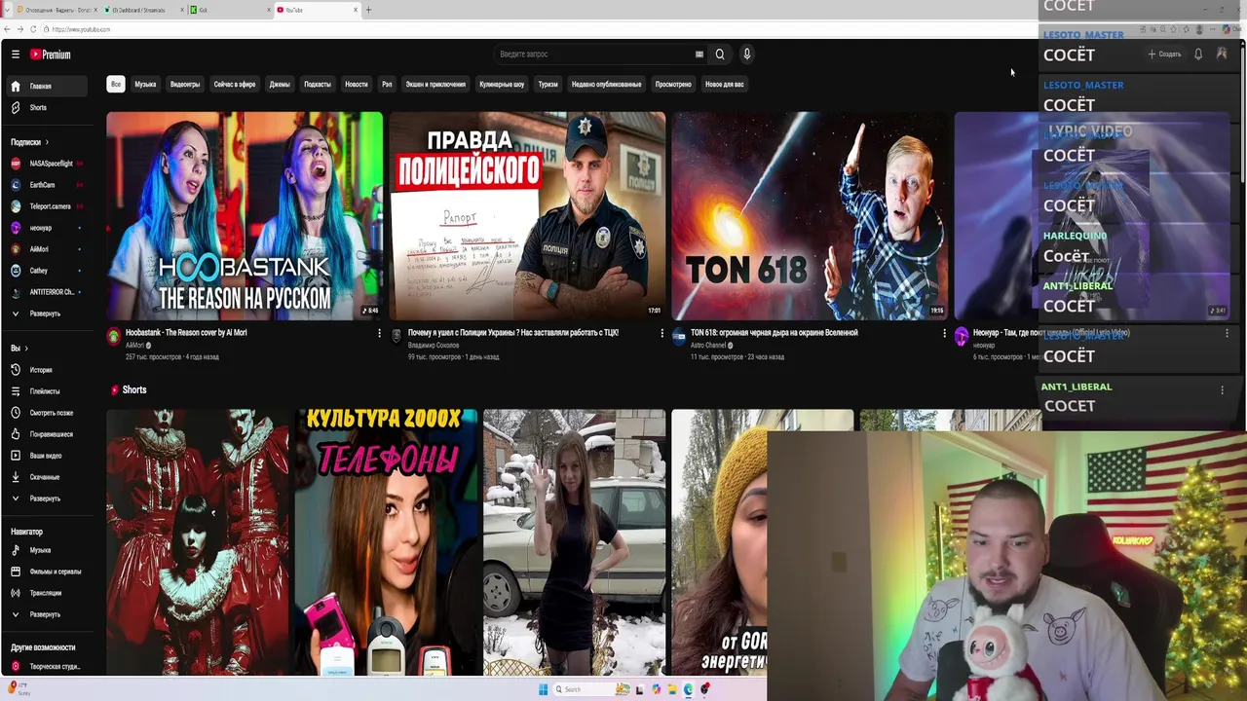1247x701 pixels.
Task: Open Трансляции in the sidebar
Action: (45, 593)
